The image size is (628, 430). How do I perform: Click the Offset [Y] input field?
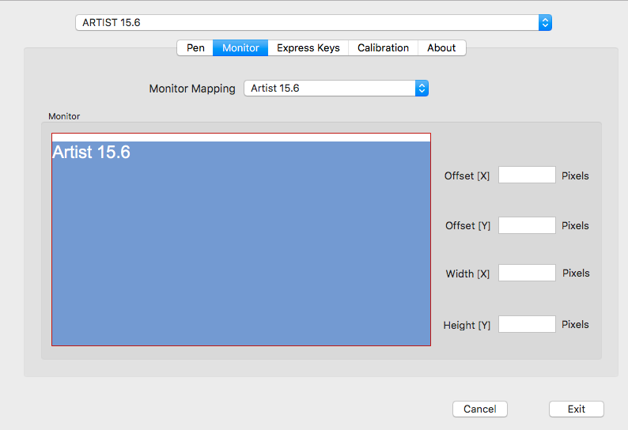click(527, 225)
